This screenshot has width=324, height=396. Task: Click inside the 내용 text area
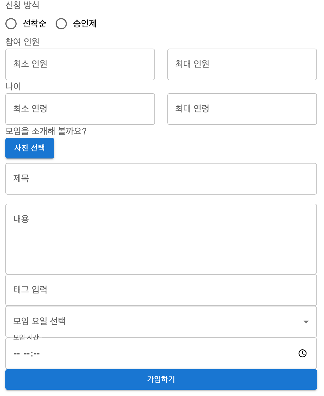(x=161, y=239)
